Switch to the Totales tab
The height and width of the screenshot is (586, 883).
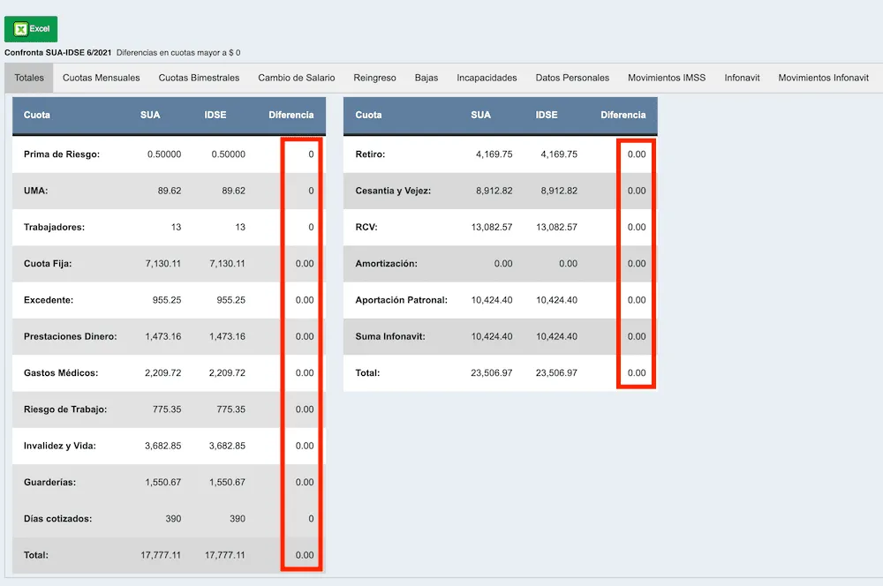[x=29, y=78]
